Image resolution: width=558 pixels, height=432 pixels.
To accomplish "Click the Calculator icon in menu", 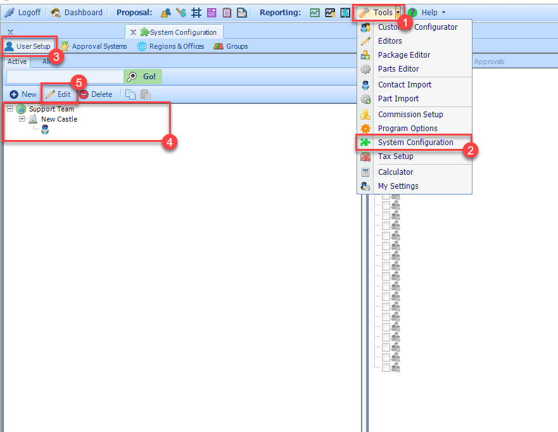I will [365, 172].
